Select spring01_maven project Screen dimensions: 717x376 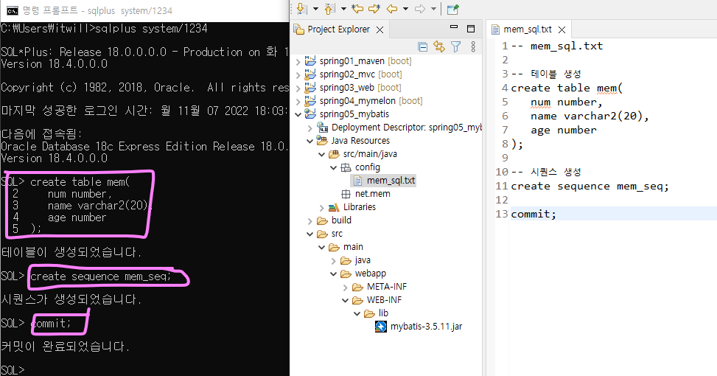[x=358, y=61]
